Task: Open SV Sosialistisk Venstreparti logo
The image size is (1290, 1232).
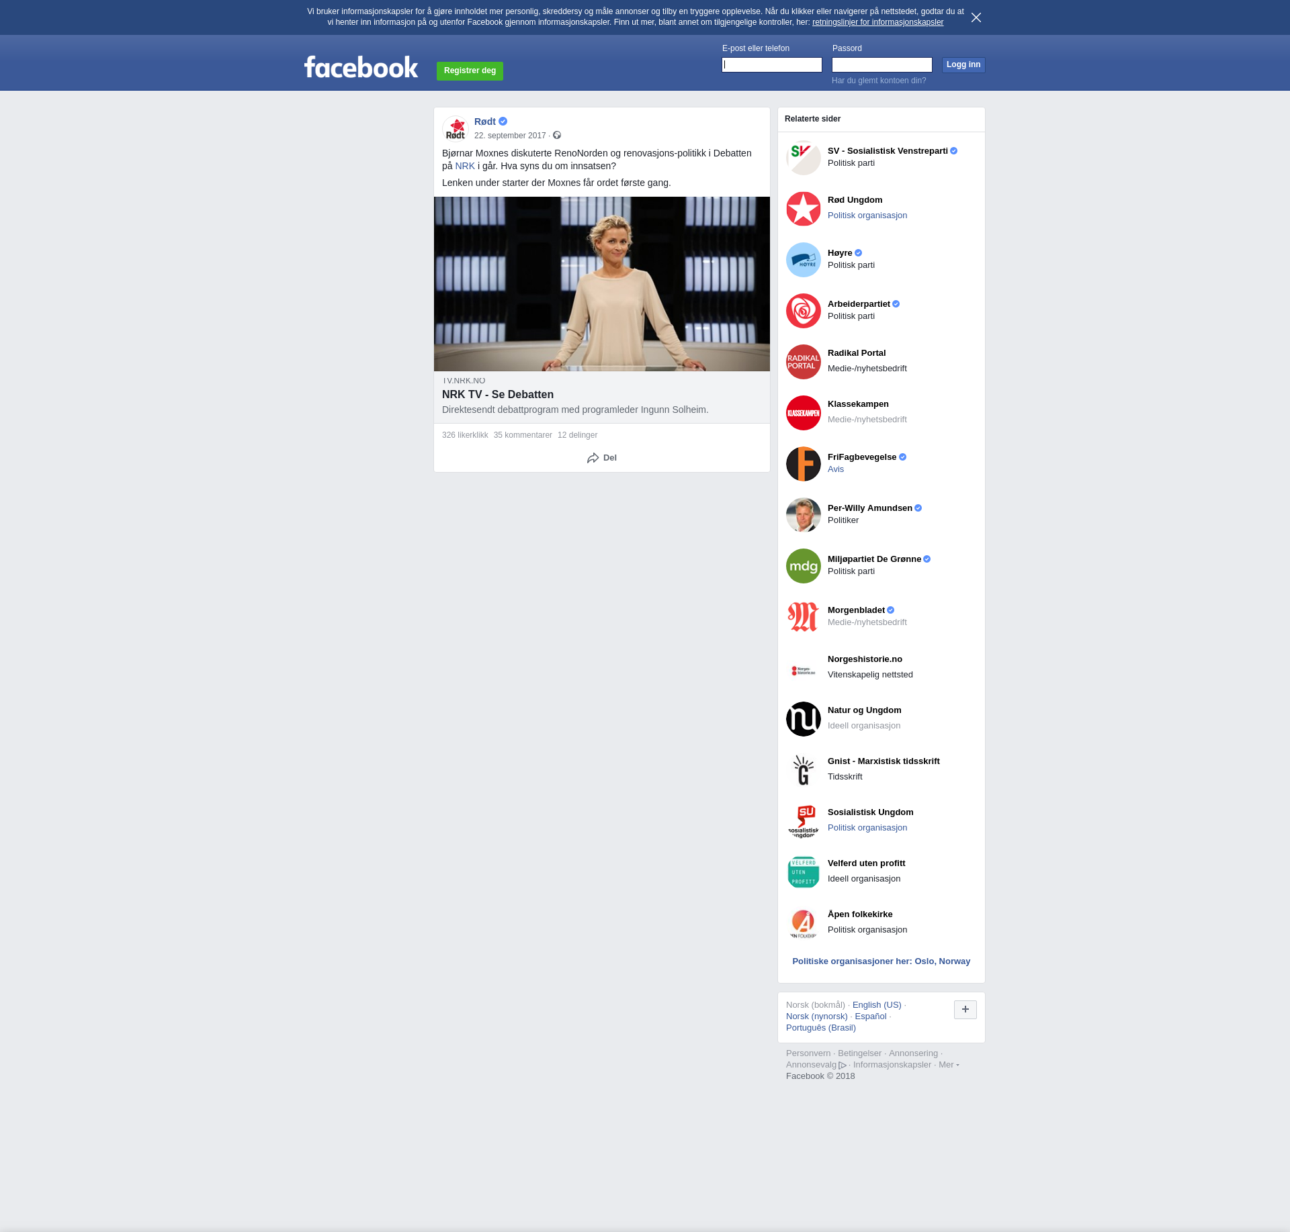Action: pos(803,158)
